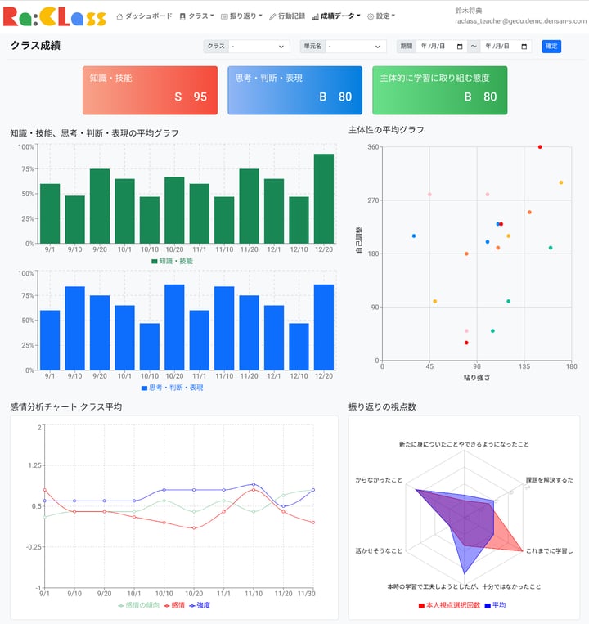Screen dimensions: 589x624
Task: Open the ダッシュボード home page
Action: click(x=144, y=16)
